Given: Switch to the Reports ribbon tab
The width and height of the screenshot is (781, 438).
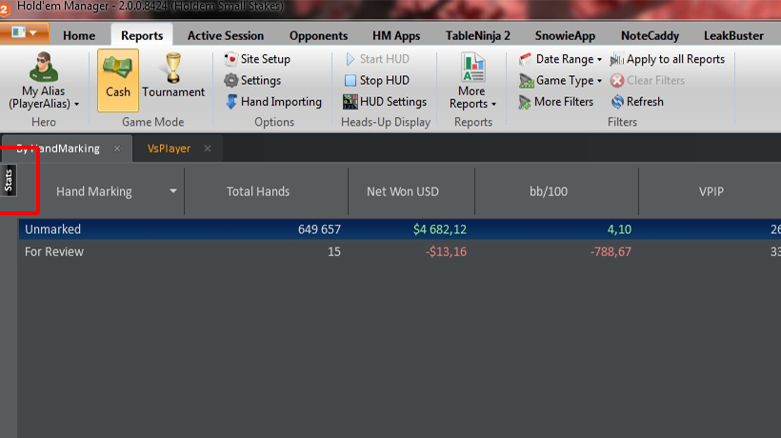Looking at the screenshot, I should pyautogui.click(x=142, y=36).
